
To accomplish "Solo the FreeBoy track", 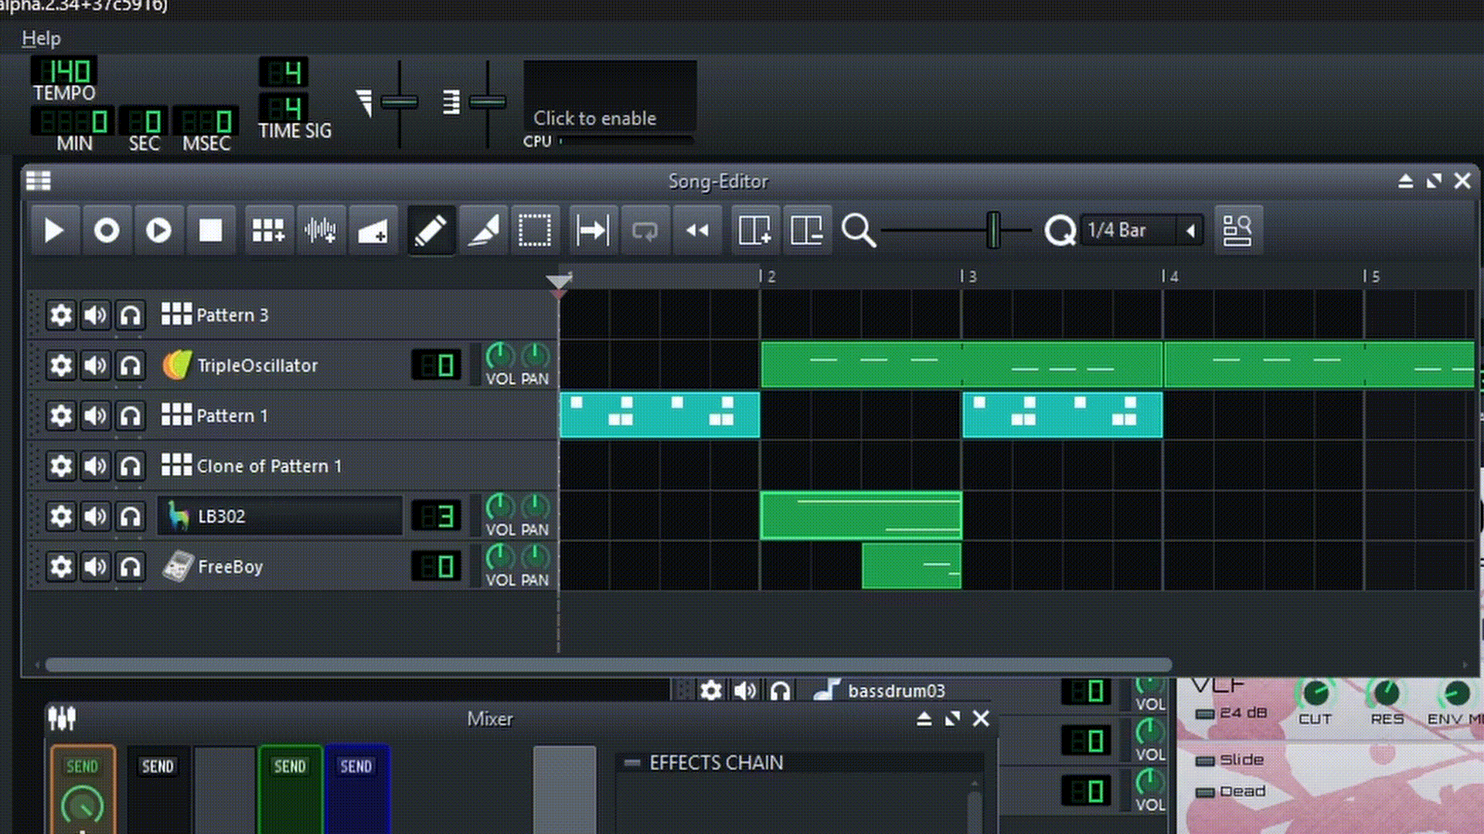I will (131, 566).
